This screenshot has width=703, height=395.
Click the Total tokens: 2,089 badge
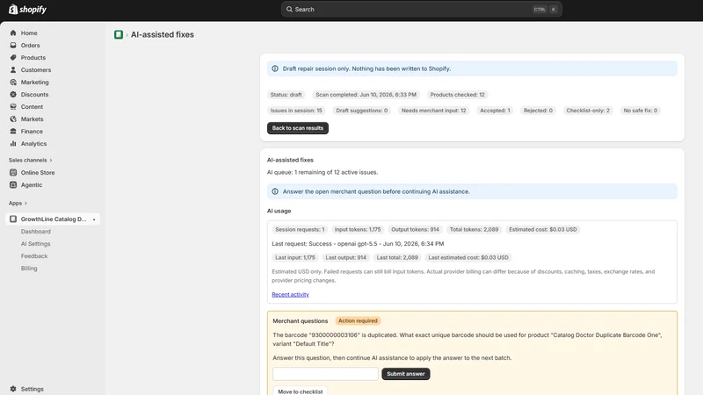474,229
